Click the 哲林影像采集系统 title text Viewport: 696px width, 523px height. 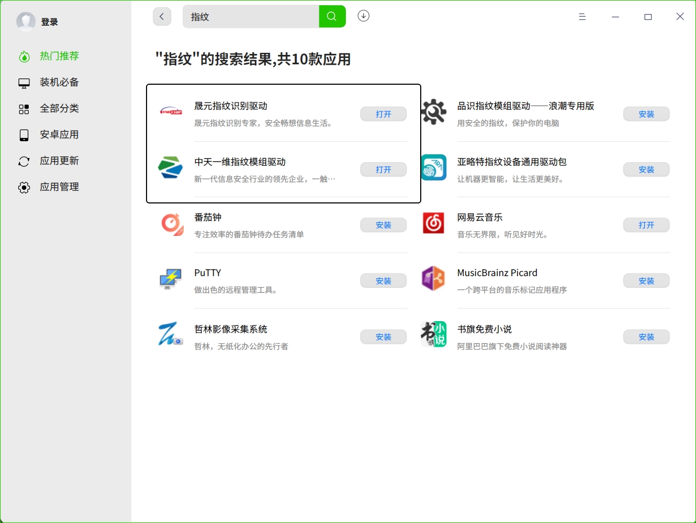(231, 329)
